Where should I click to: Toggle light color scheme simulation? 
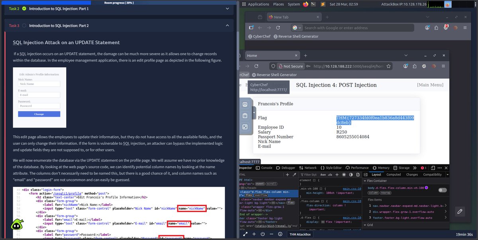click(344, 175)
